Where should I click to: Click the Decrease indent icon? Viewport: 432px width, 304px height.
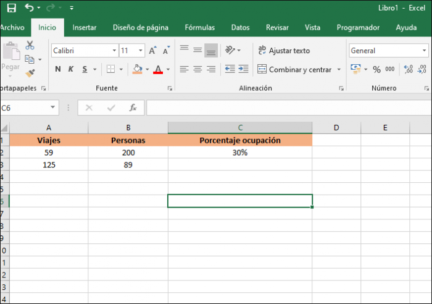pyautogui.click(x=230, y=69)
